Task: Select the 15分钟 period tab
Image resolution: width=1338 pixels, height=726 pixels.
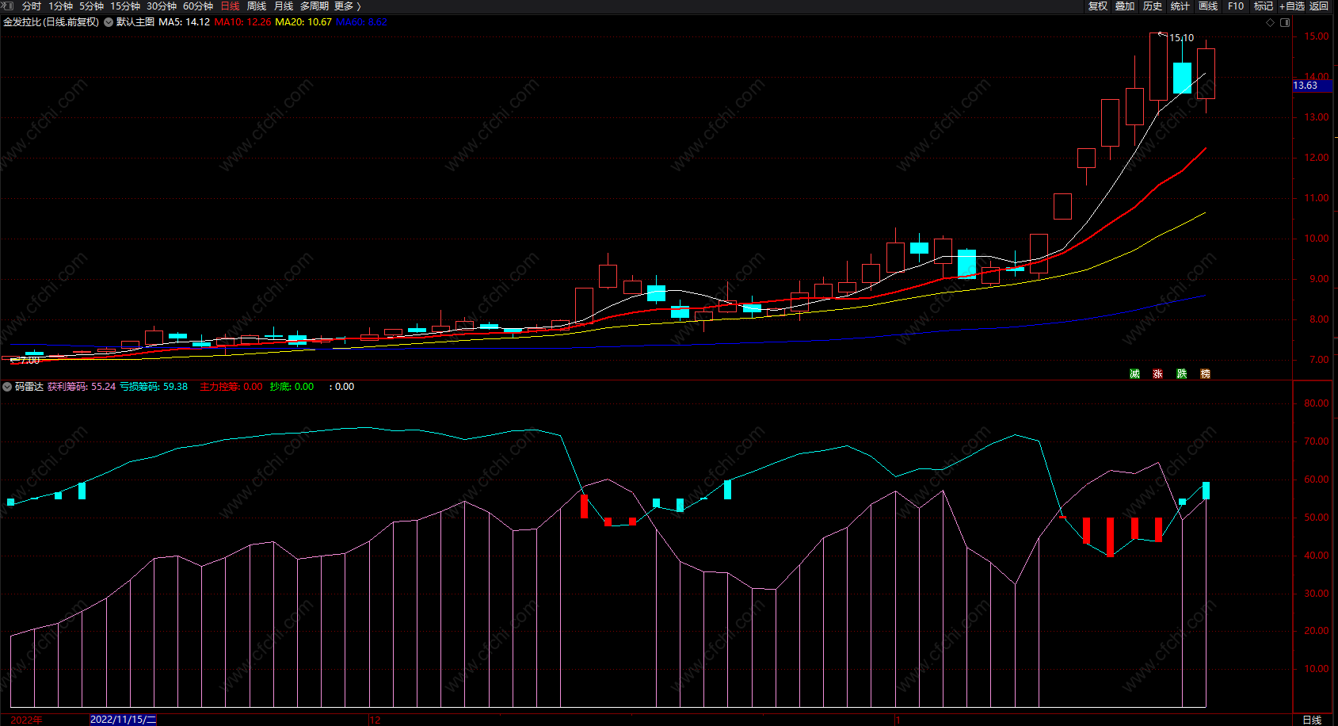Action: (x=125, y=6)
